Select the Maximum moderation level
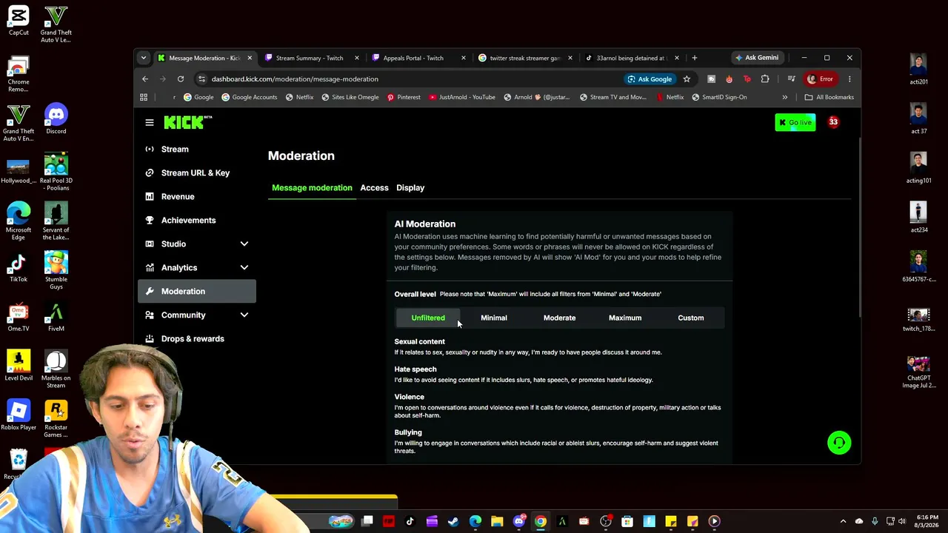 625,318
